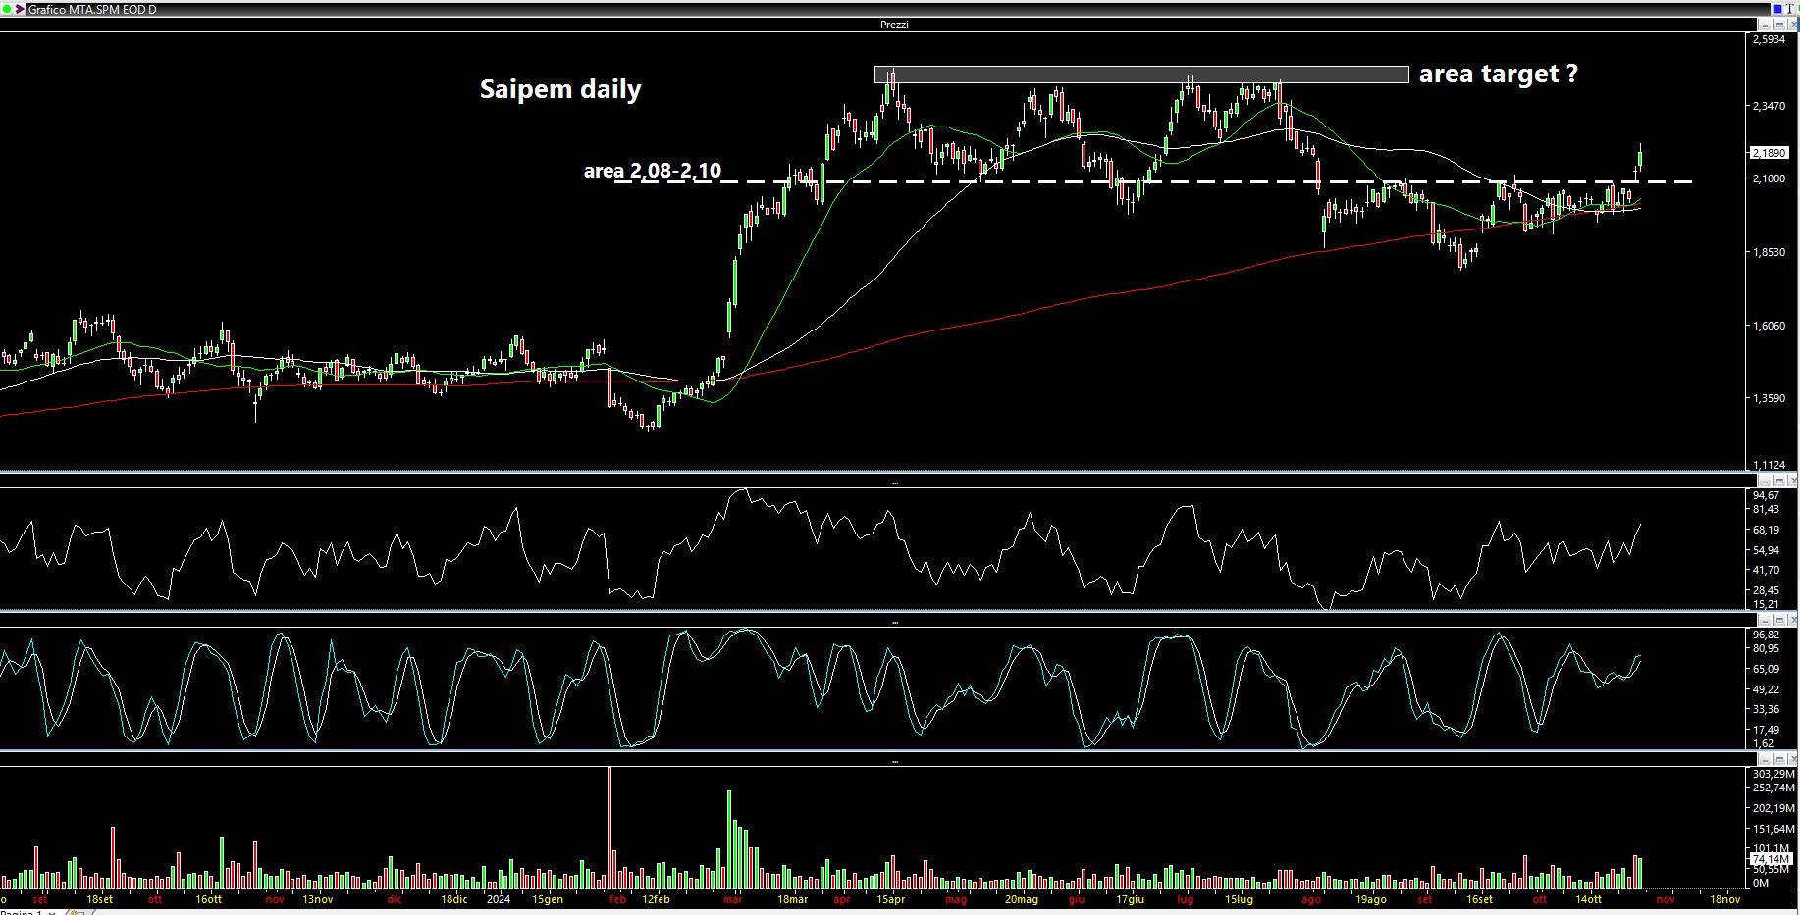Click the 1,1124 price axis value
1800x915 pixels.
click(1769, 465)
